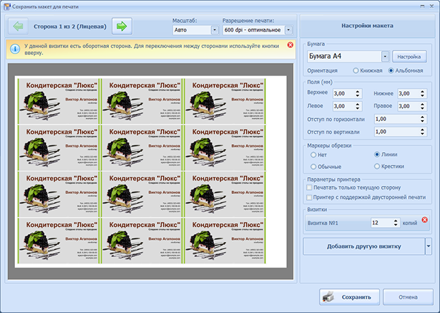Click the Сторона 1 из 2 (Лицевая) label
This screenshot has height=313, width=440.
point(70,26)
